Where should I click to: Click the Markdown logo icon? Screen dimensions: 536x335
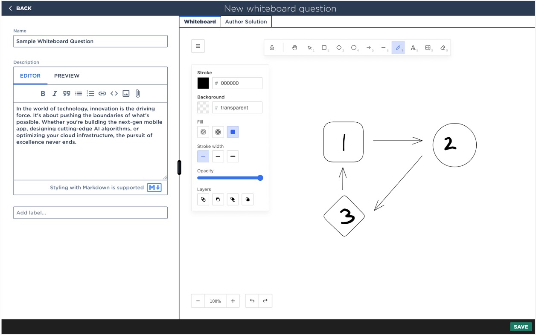coord(154,188)
